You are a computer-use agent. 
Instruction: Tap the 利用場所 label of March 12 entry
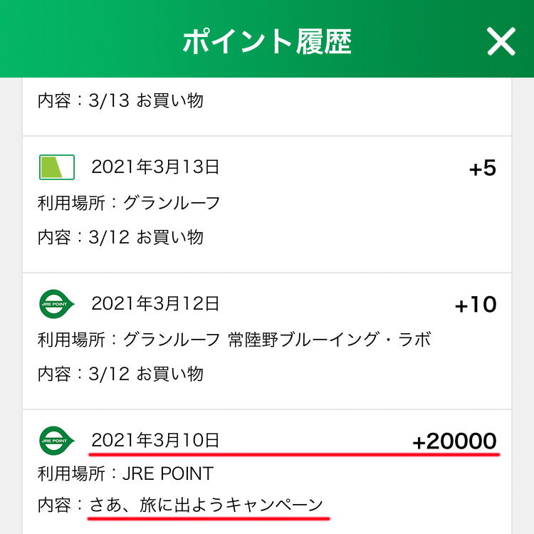point(71,340)
